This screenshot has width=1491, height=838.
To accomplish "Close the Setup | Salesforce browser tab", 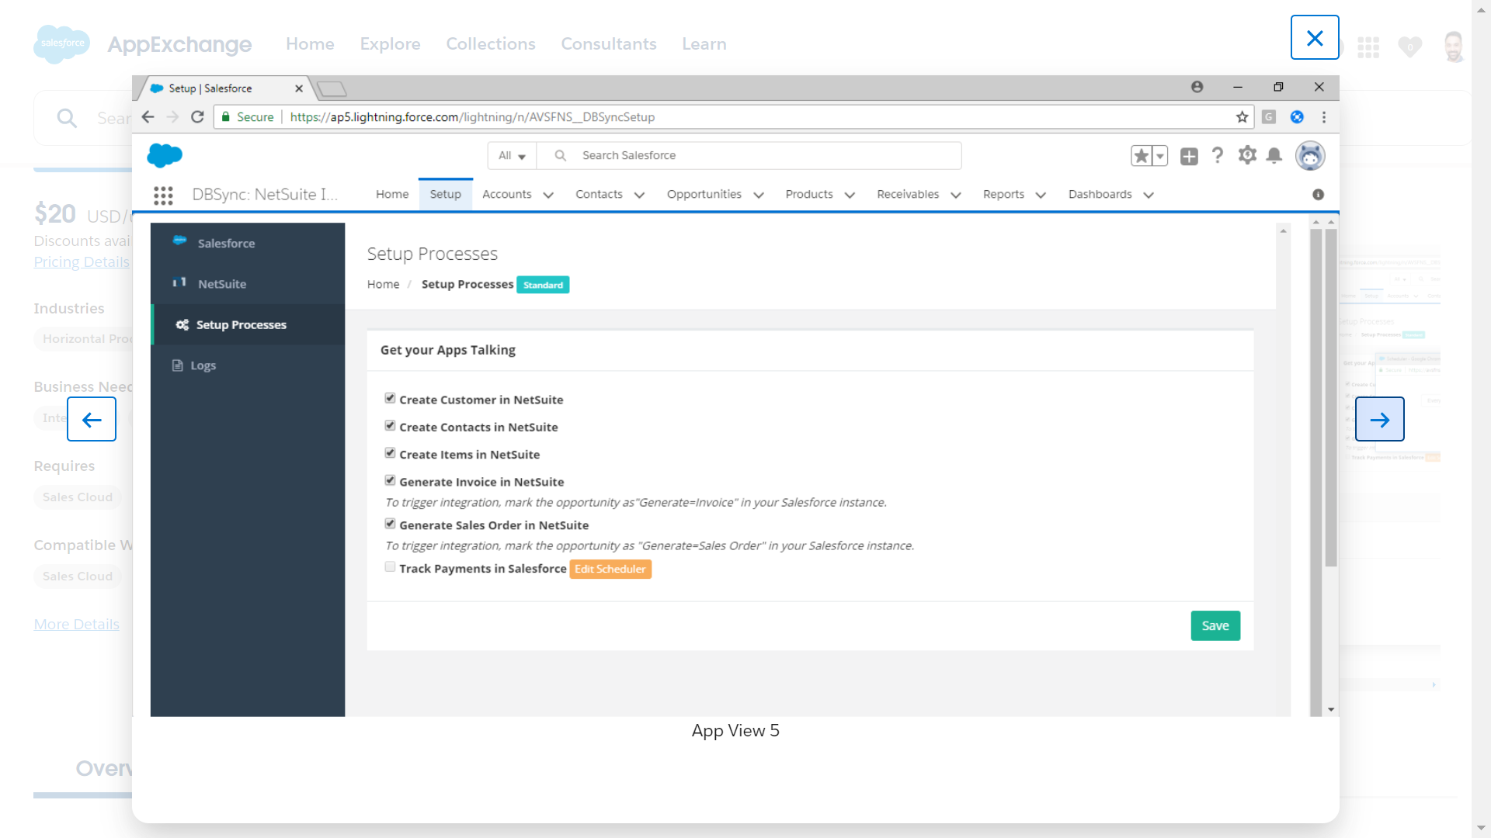I will click(299, 88).
